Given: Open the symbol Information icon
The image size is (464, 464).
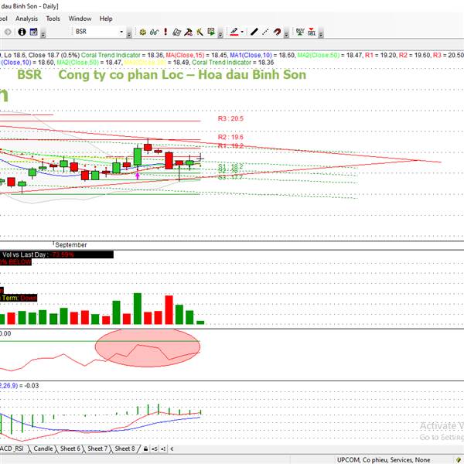Looking at the screenshot, I should [22, 32].
